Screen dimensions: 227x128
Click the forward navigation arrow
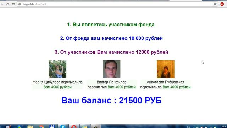point(2,4)
